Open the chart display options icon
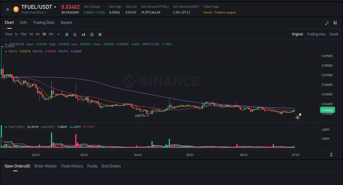Image resolution: width=343 pixels, height=185 pixels. [x=91, y=34]
